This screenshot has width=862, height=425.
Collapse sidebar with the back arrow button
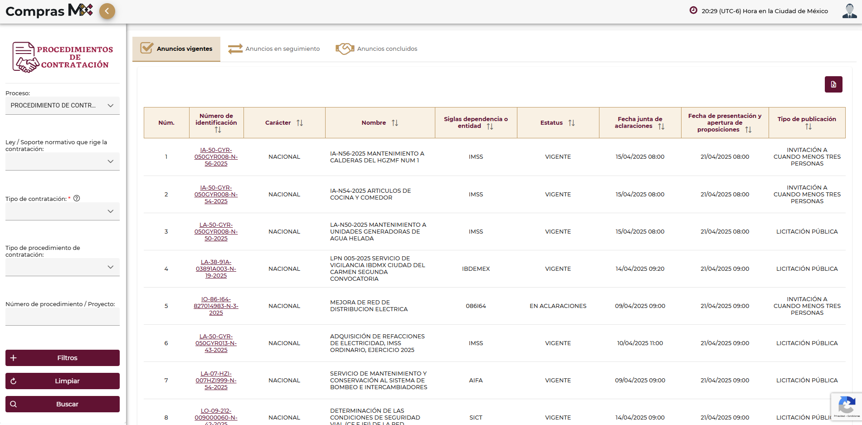107,11
